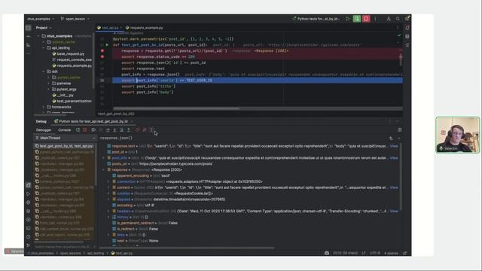Switch to the Console tab
Viewport: 482px width, 271px height.
(64, 130)
